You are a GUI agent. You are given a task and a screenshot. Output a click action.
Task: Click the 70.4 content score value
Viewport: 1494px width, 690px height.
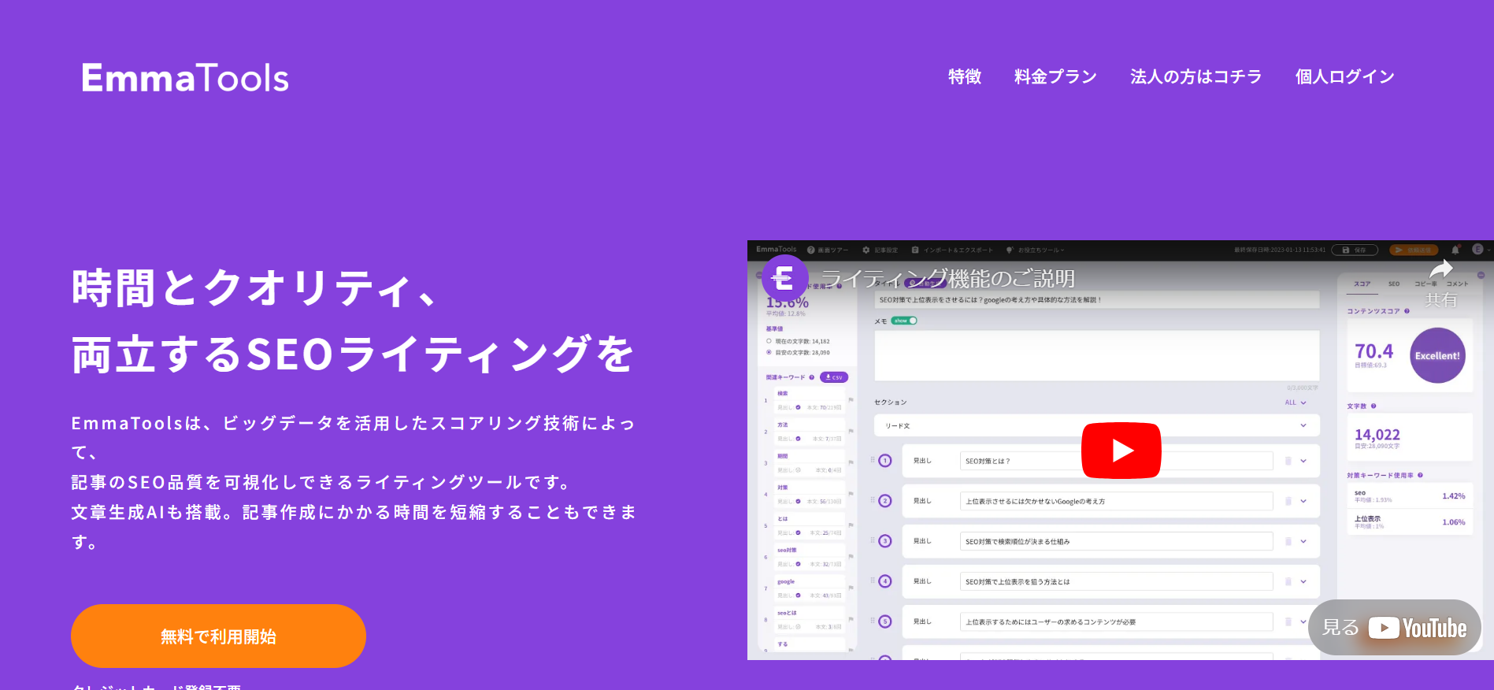click(1374, 351)
